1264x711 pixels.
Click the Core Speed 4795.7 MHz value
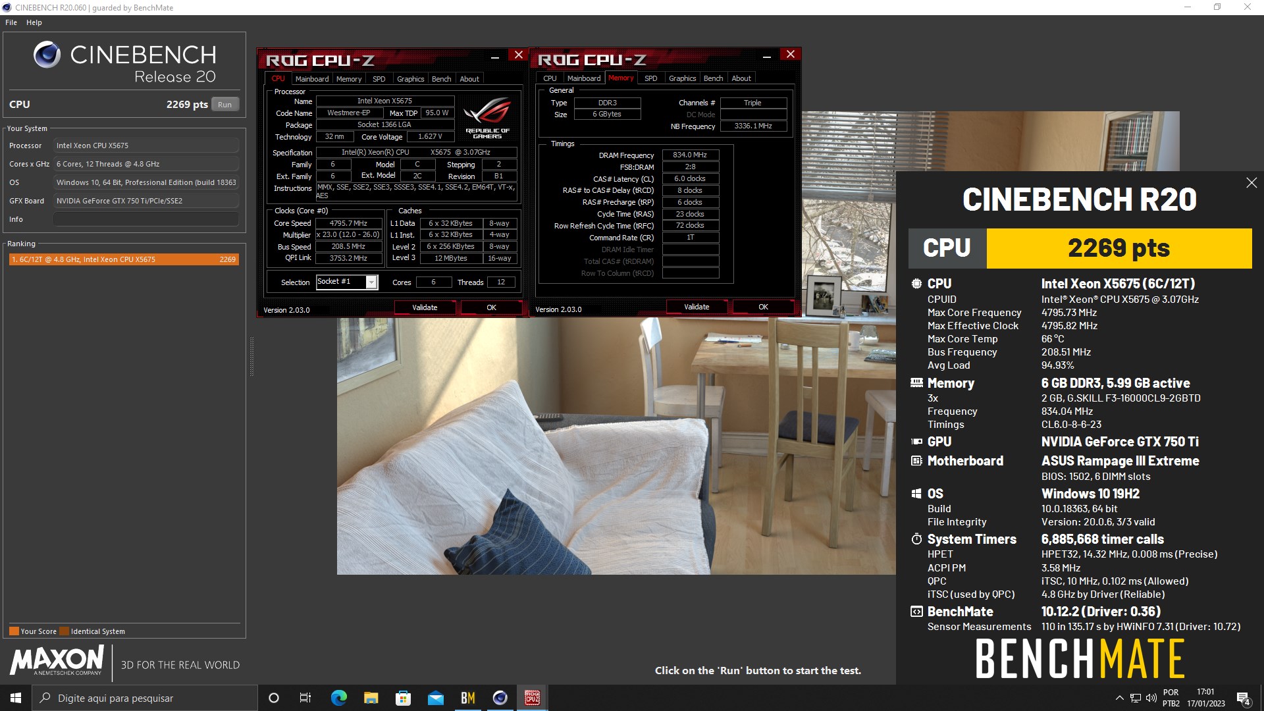(349, 223)
